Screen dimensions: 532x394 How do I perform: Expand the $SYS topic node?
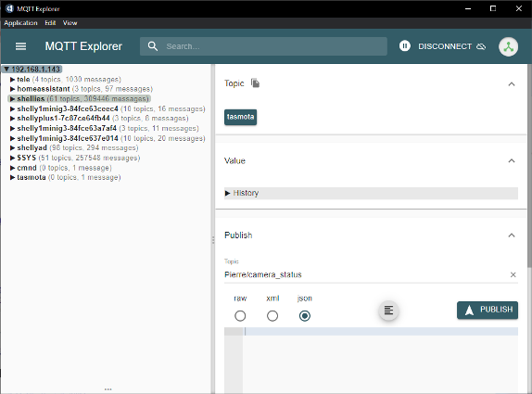point(13,158)
